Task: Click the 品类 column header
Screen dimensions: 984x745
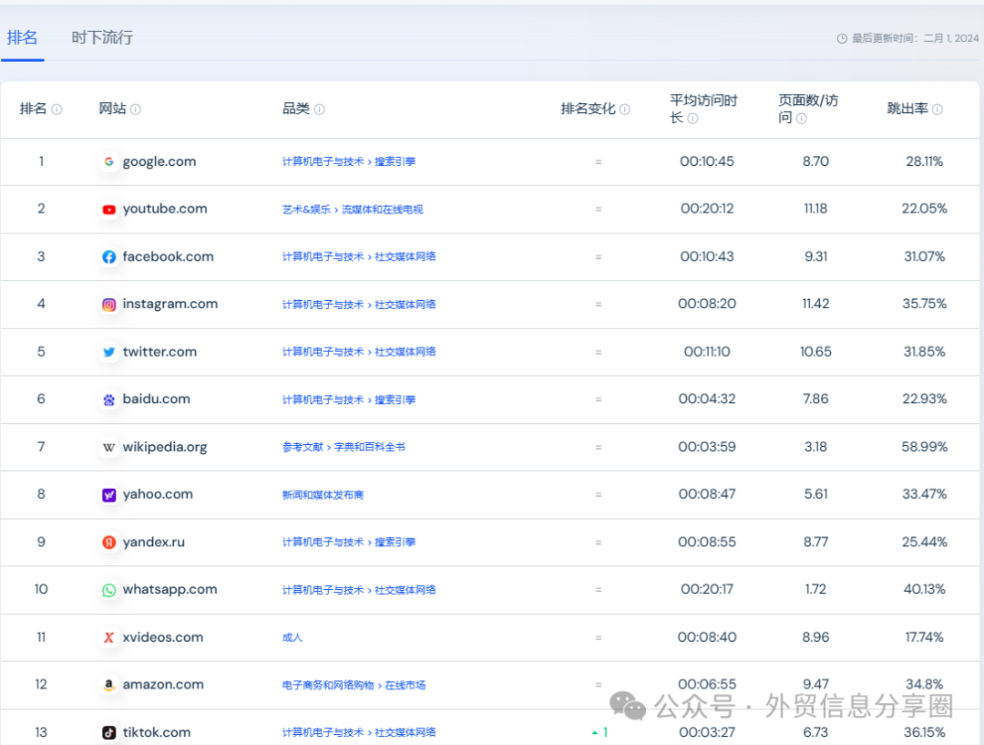Action: (x=296, y=109)
